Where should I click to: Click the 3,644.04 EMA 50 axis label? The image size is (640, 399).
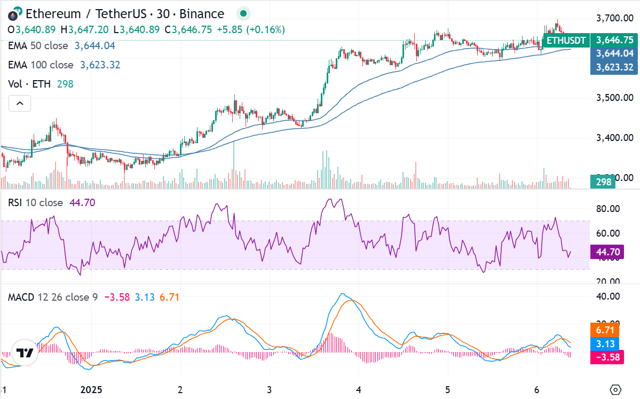(614, 53)
